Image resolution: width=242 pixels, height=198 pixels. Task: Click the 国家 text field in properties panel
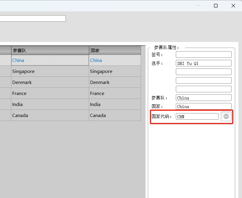point(204,106)
